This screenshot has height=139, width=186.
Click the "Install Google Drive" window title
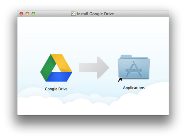click(95, 14)
